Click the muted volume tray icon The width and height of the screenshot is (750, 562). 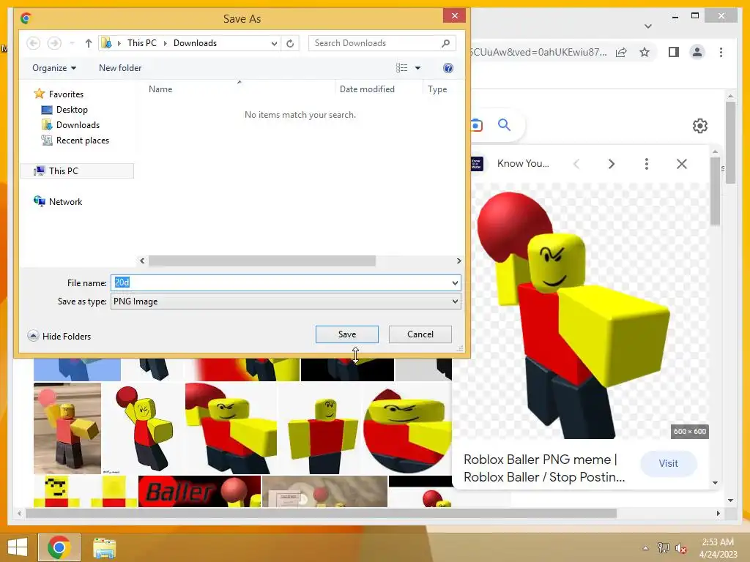[681, 548]
